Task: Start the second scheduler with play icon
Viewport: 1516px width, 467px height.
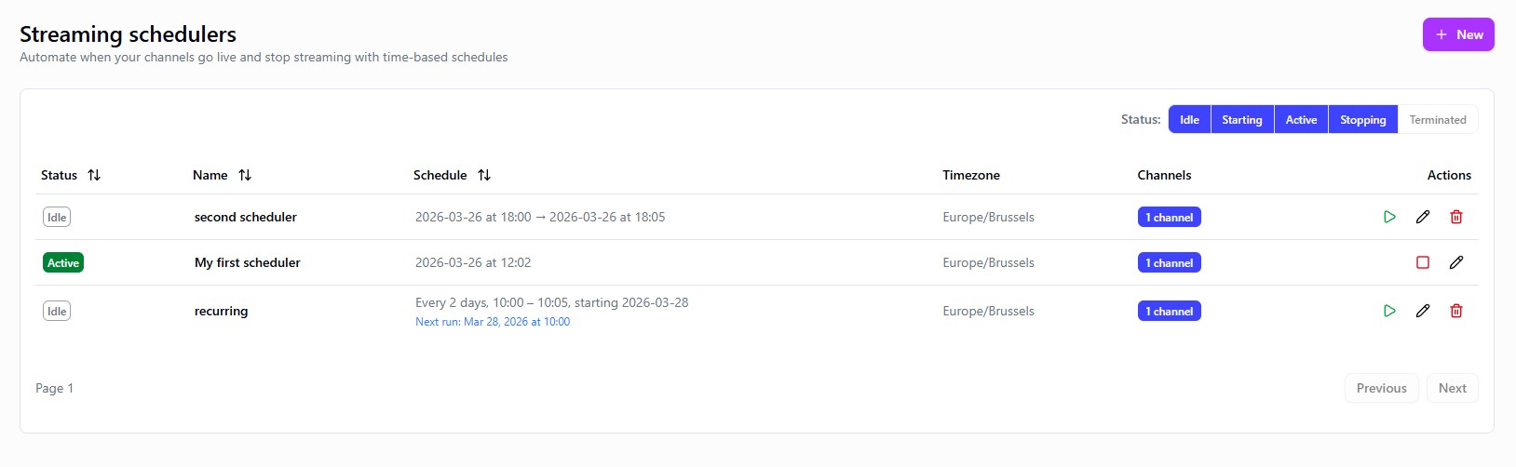Action: click(1389, 217)
